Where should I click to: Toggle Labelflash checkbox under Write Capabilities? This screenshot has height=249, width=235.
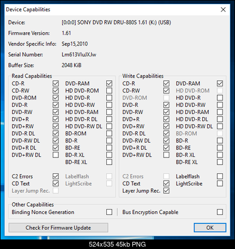click(x=220, y=176)
